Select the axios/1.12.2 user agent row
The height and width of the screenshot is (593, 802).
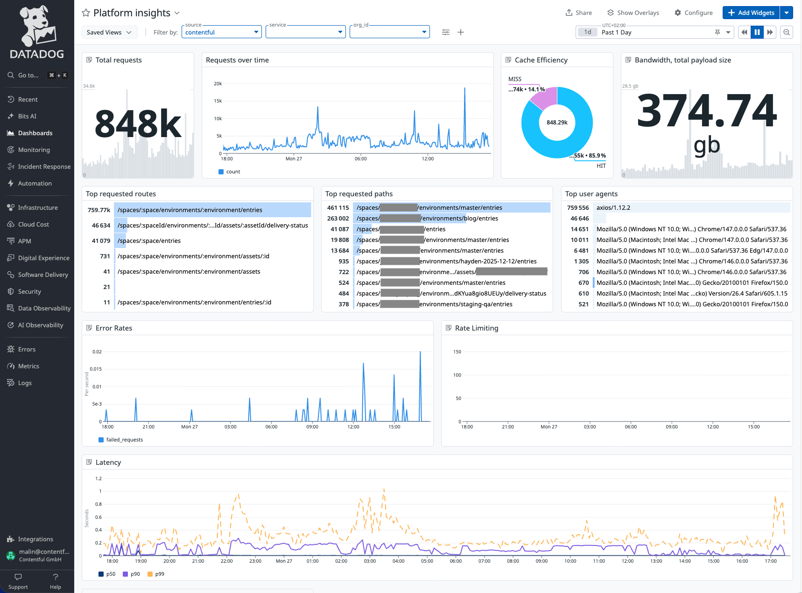[677, 207]
